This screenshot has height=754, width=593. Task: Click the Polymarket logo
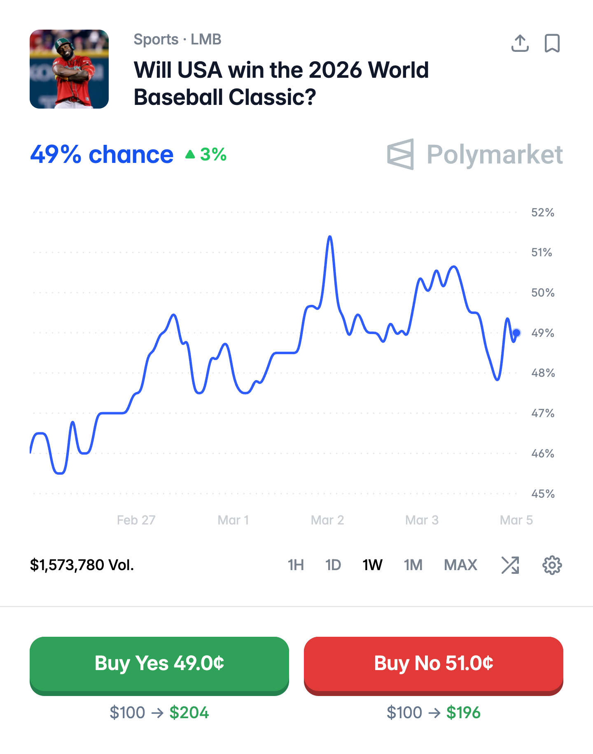[475, 155]
